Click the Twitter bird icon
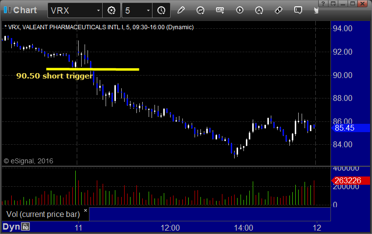372x234 pixels. point(316,10)
